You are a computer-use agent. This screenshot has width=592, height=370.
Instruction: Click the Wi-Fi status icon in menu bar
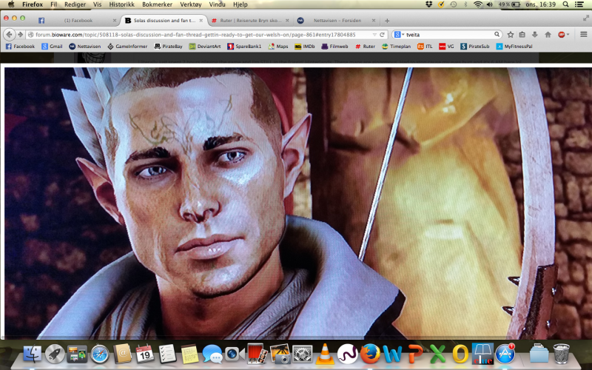(477, 4)
